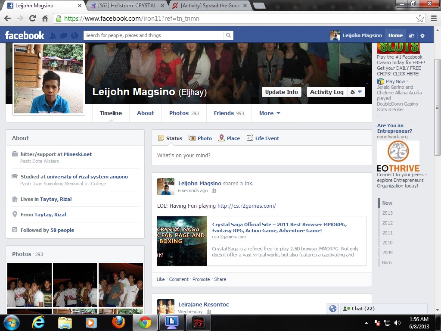Open the account settings gear icon
441x331 pixels.
point(422,36)
